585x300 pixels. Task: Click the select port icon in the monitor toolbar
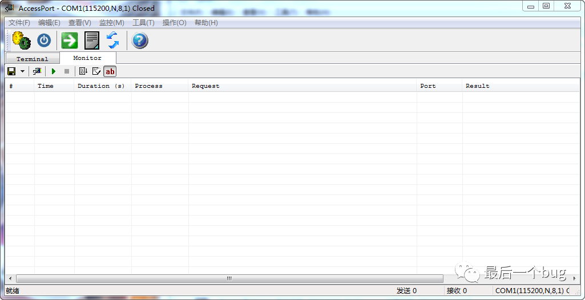pyautogui.click(x=37, y=71)
